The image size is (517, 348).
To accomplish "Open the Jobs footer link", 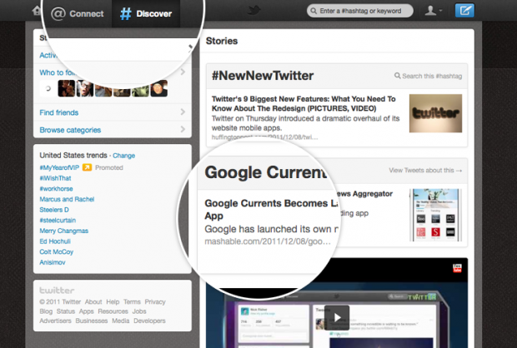I will click(139, 311).
